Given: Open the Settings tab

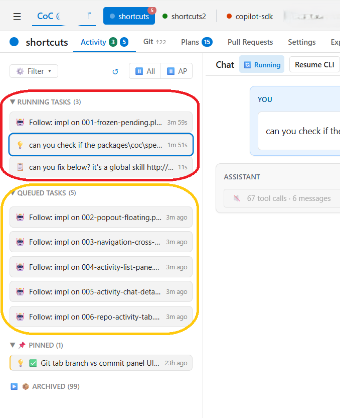Looking at the screenshot, I should (x=302, y=42).
